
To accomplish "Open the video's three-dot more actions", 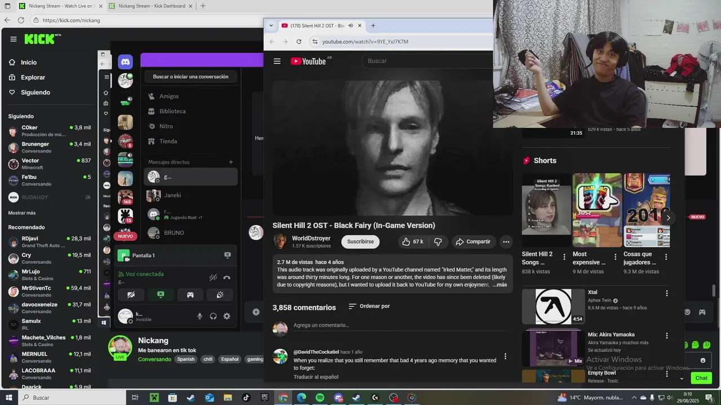I will pyautogui.click(x=506, y=242).
